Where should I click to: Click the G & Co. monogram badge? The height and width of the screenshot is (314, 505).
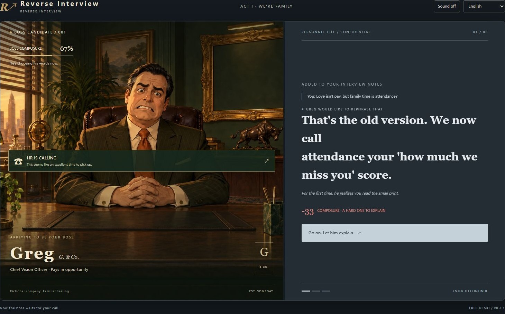(x=264, y=258)
